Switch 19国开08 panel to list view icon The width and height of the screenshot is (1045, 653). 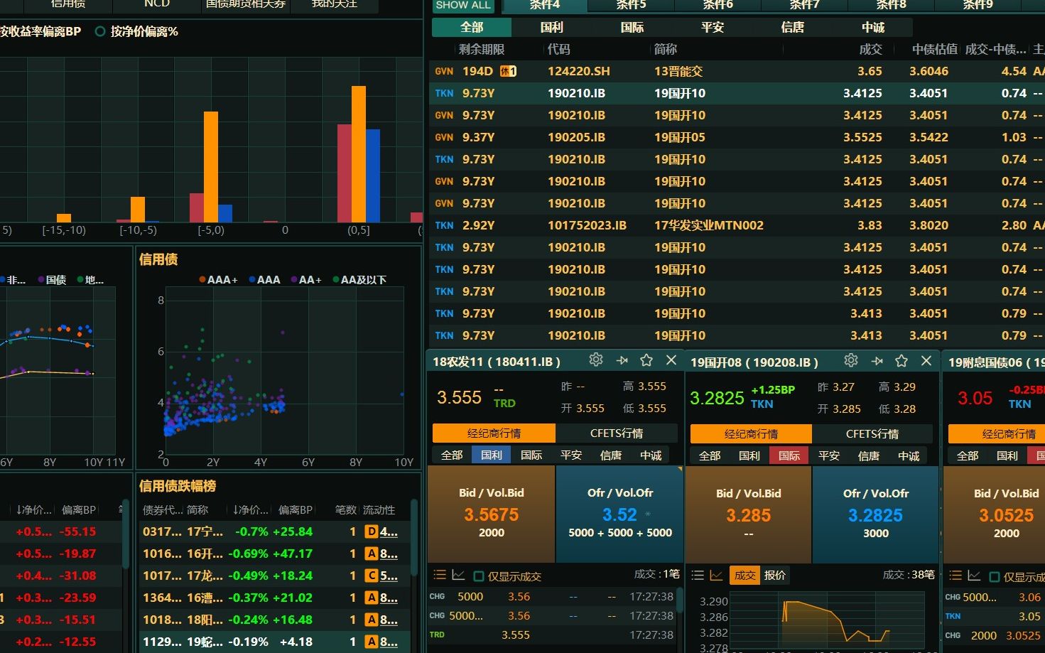pos(698,575)
